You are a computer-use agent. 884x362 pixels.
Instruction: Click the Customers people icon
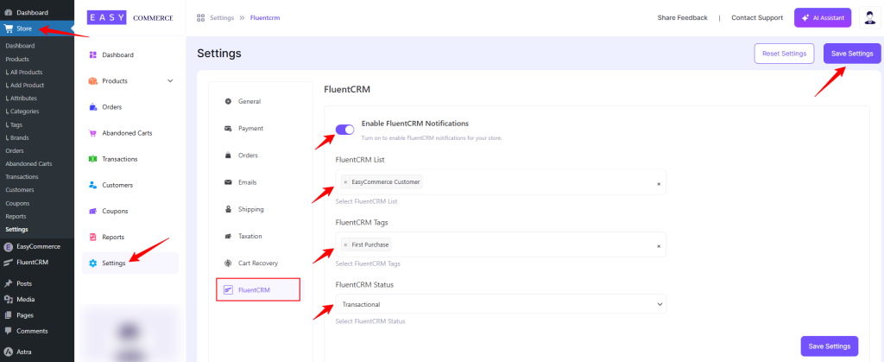93,185
